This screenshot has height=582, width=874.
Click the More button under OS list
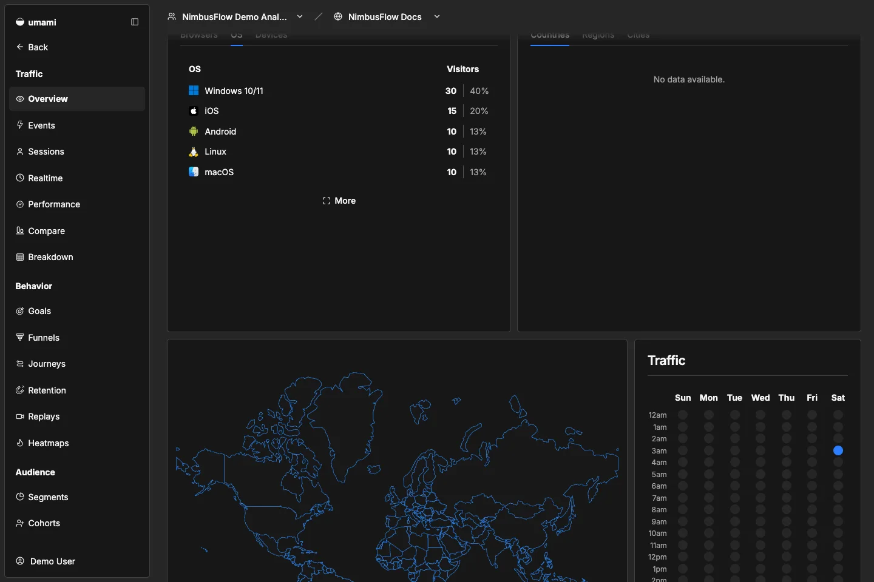click(339, 201)
